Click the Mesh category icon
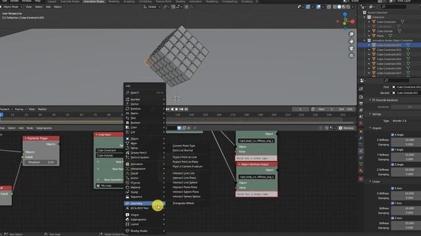Image resolution: width=421 pixels, height=236 pixels. (128, 144)
